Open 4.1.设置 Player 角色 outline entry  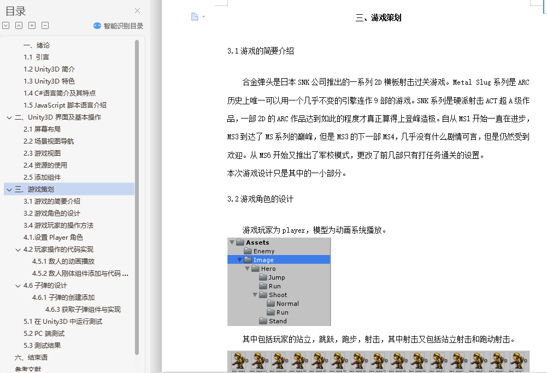tap(53, 238)
